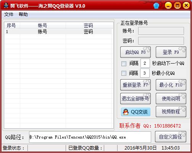The height and width of the screenshot is (153, 192).
Task: Click the app logo icon in title bar
Action: point(6,6)
